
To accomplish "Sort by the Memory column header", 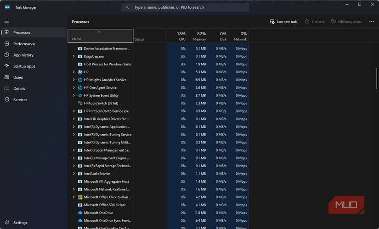I will pos(198,36).
